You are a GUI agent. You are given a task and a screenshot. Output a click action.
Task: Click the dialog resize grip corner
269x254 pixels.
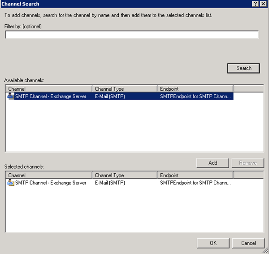[265, 250]
